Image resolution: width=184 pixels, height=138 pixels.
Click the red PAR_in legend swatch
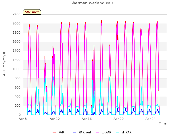[54, 133]
